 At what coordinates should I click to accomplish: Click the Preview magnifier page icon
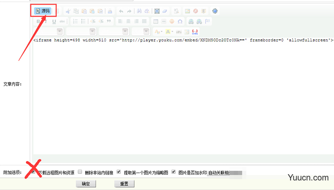pyautogui.click(x=176, y=11)
